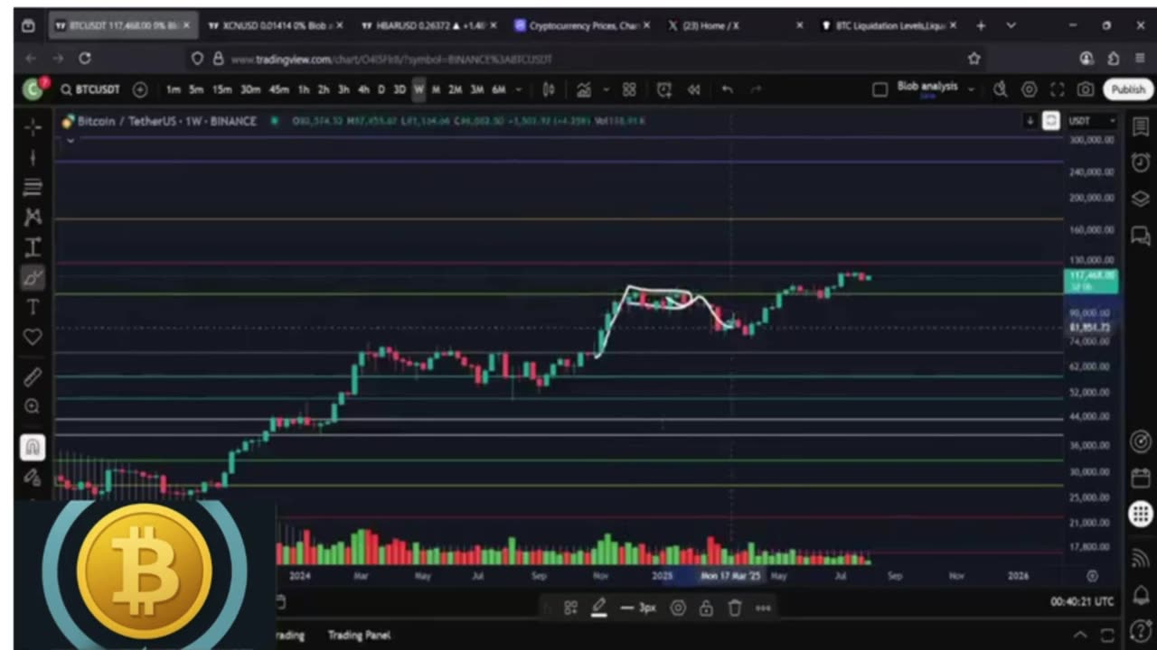Select the active brush drawing tool
This screenshot has height=650, width=1157.
[33, 277]
